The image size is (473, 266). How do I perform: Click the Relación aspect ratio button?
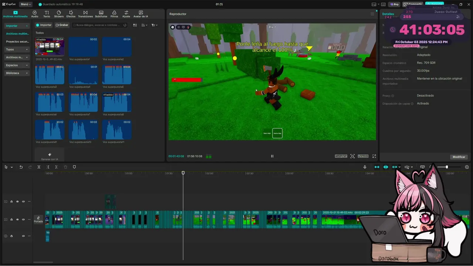coord(363,156)
